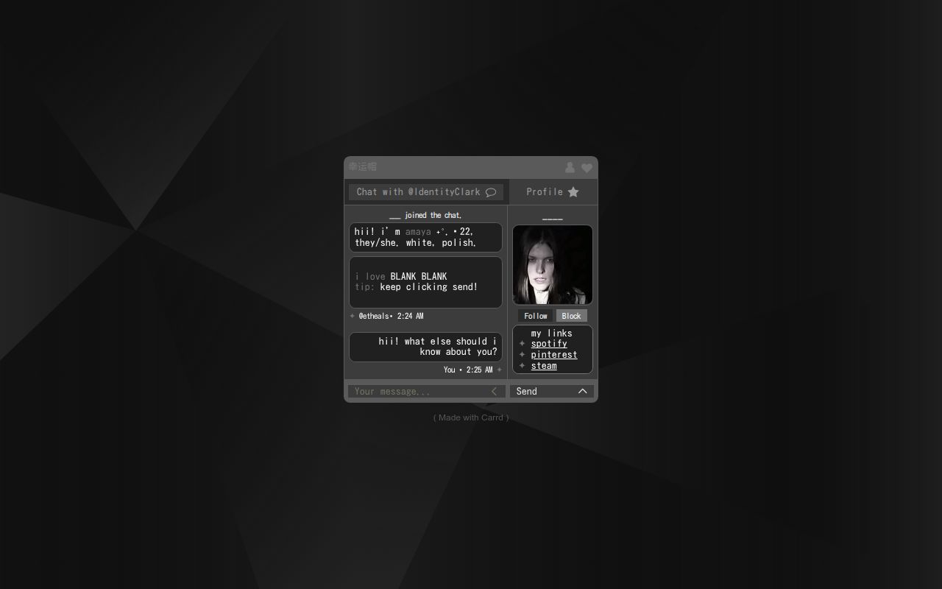The image size is (942, 589).
Task: Click the heart icon in the header
Action: click(x=587, y=168)
